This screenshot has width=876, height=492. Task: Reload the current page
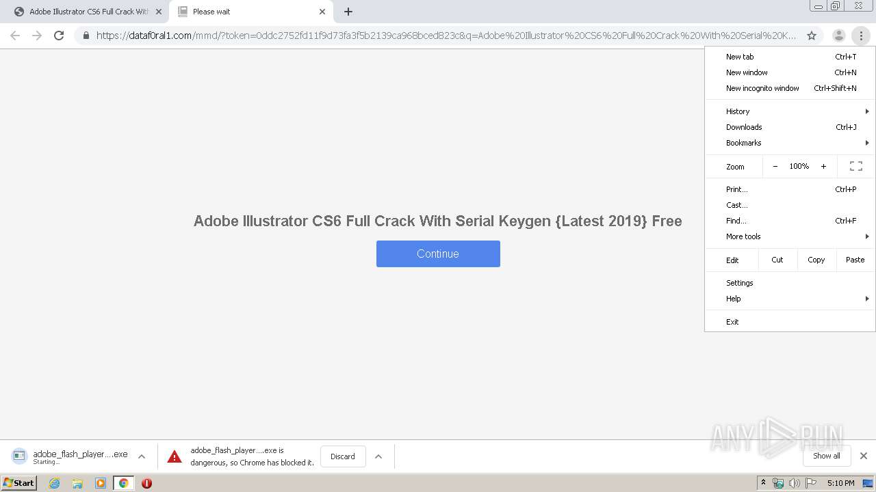[x=59, y=36]
